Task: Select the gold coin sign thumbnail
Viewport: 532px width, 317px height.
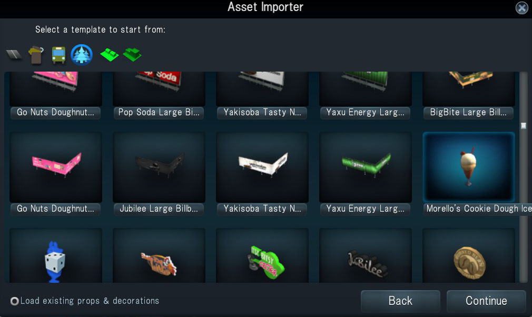Action: click(x=469, y=255)
